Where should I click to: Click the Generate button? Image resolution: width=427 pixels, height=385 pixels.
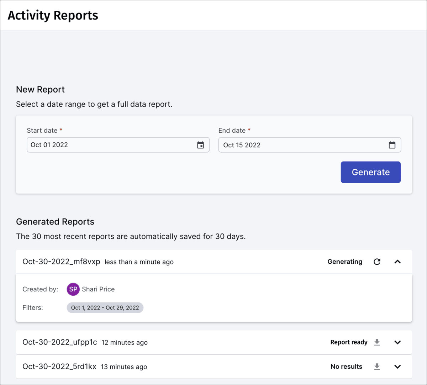click(x=371, y=172)
